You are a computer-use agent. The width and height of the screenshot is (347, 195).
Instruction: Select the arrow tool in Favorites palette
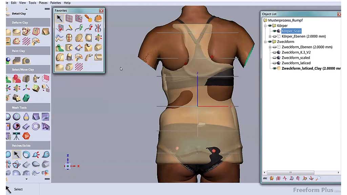tap(59, 18)
